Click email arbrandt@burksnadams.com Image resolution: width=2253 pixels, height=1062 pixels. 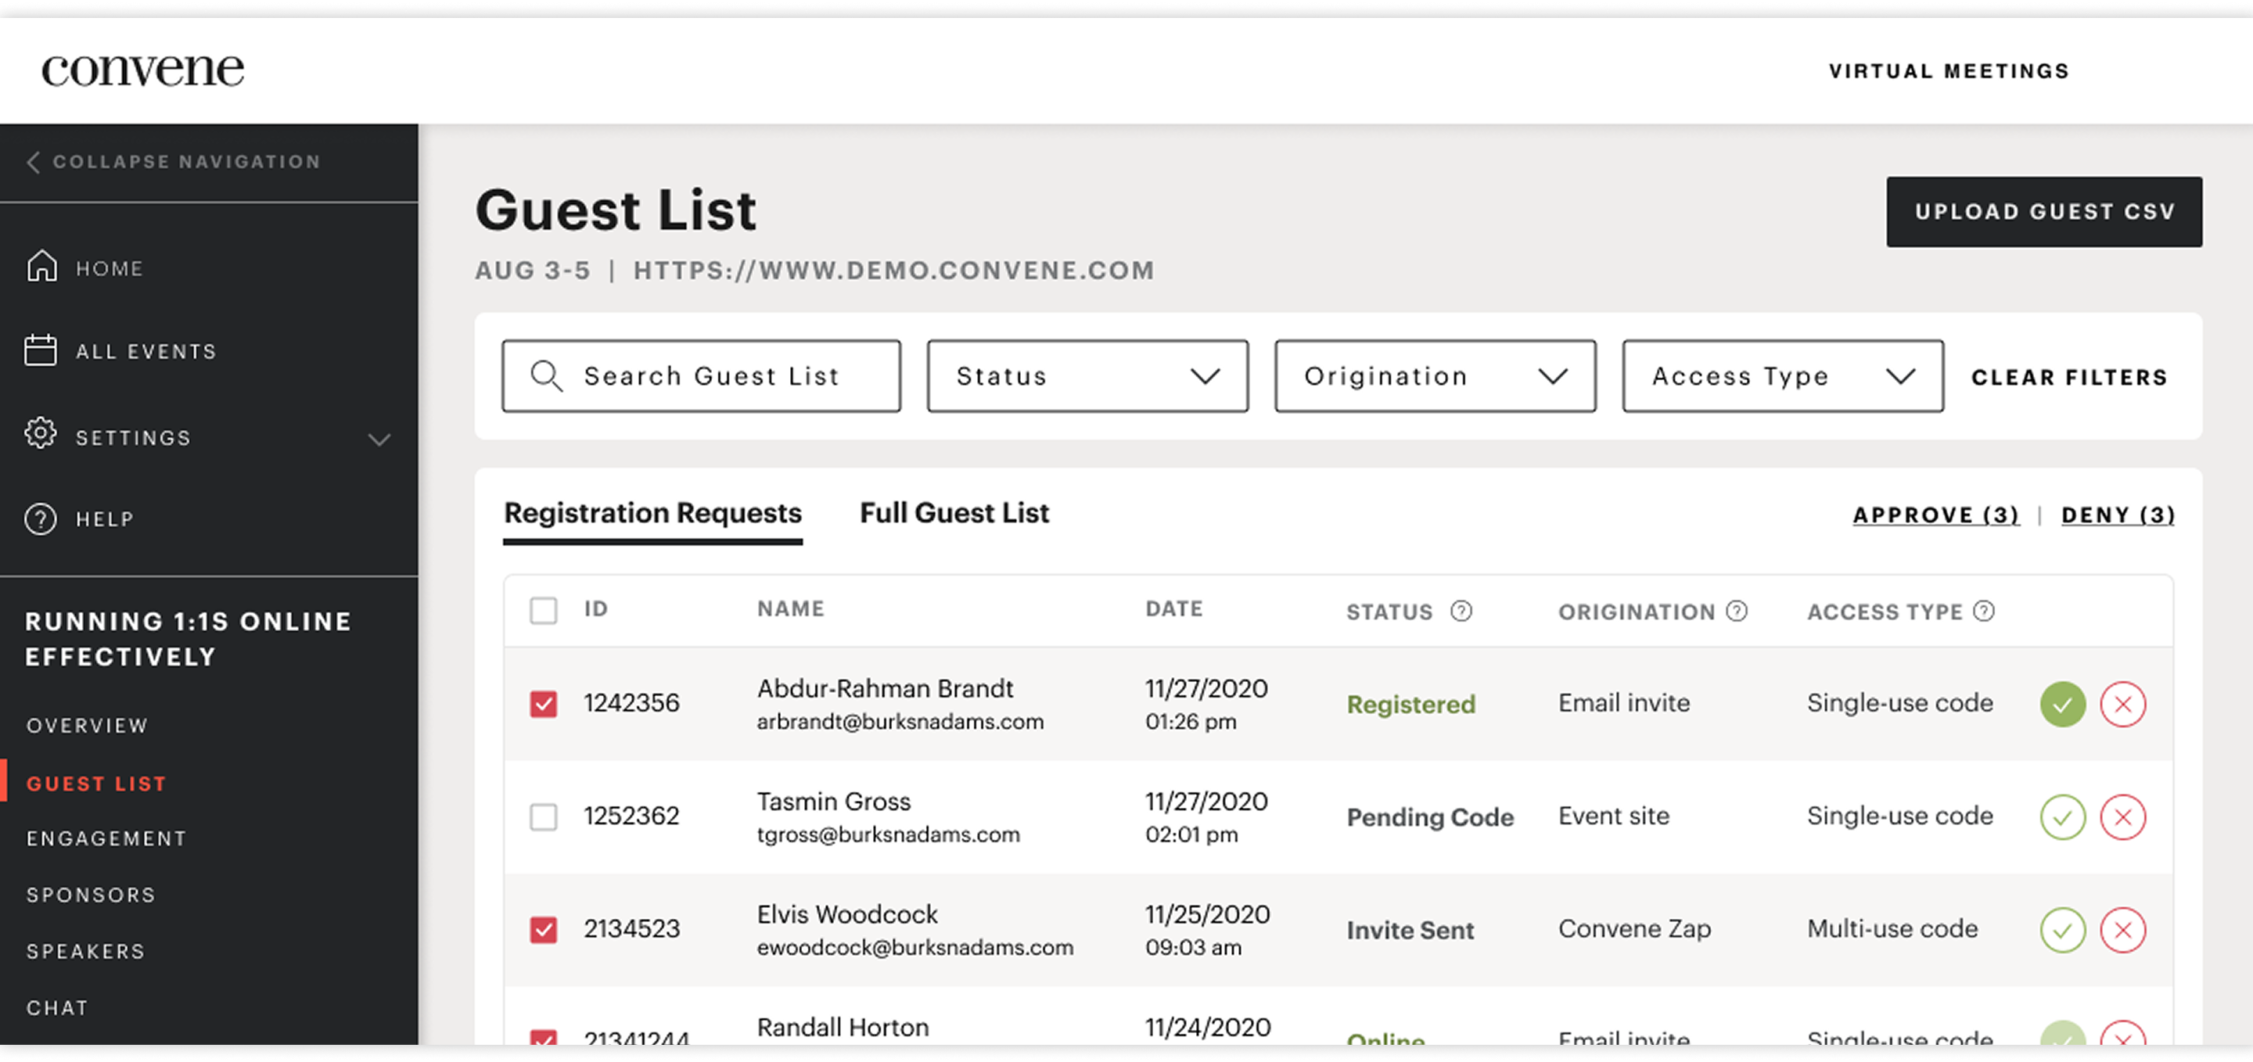click(x=900, y=722)
